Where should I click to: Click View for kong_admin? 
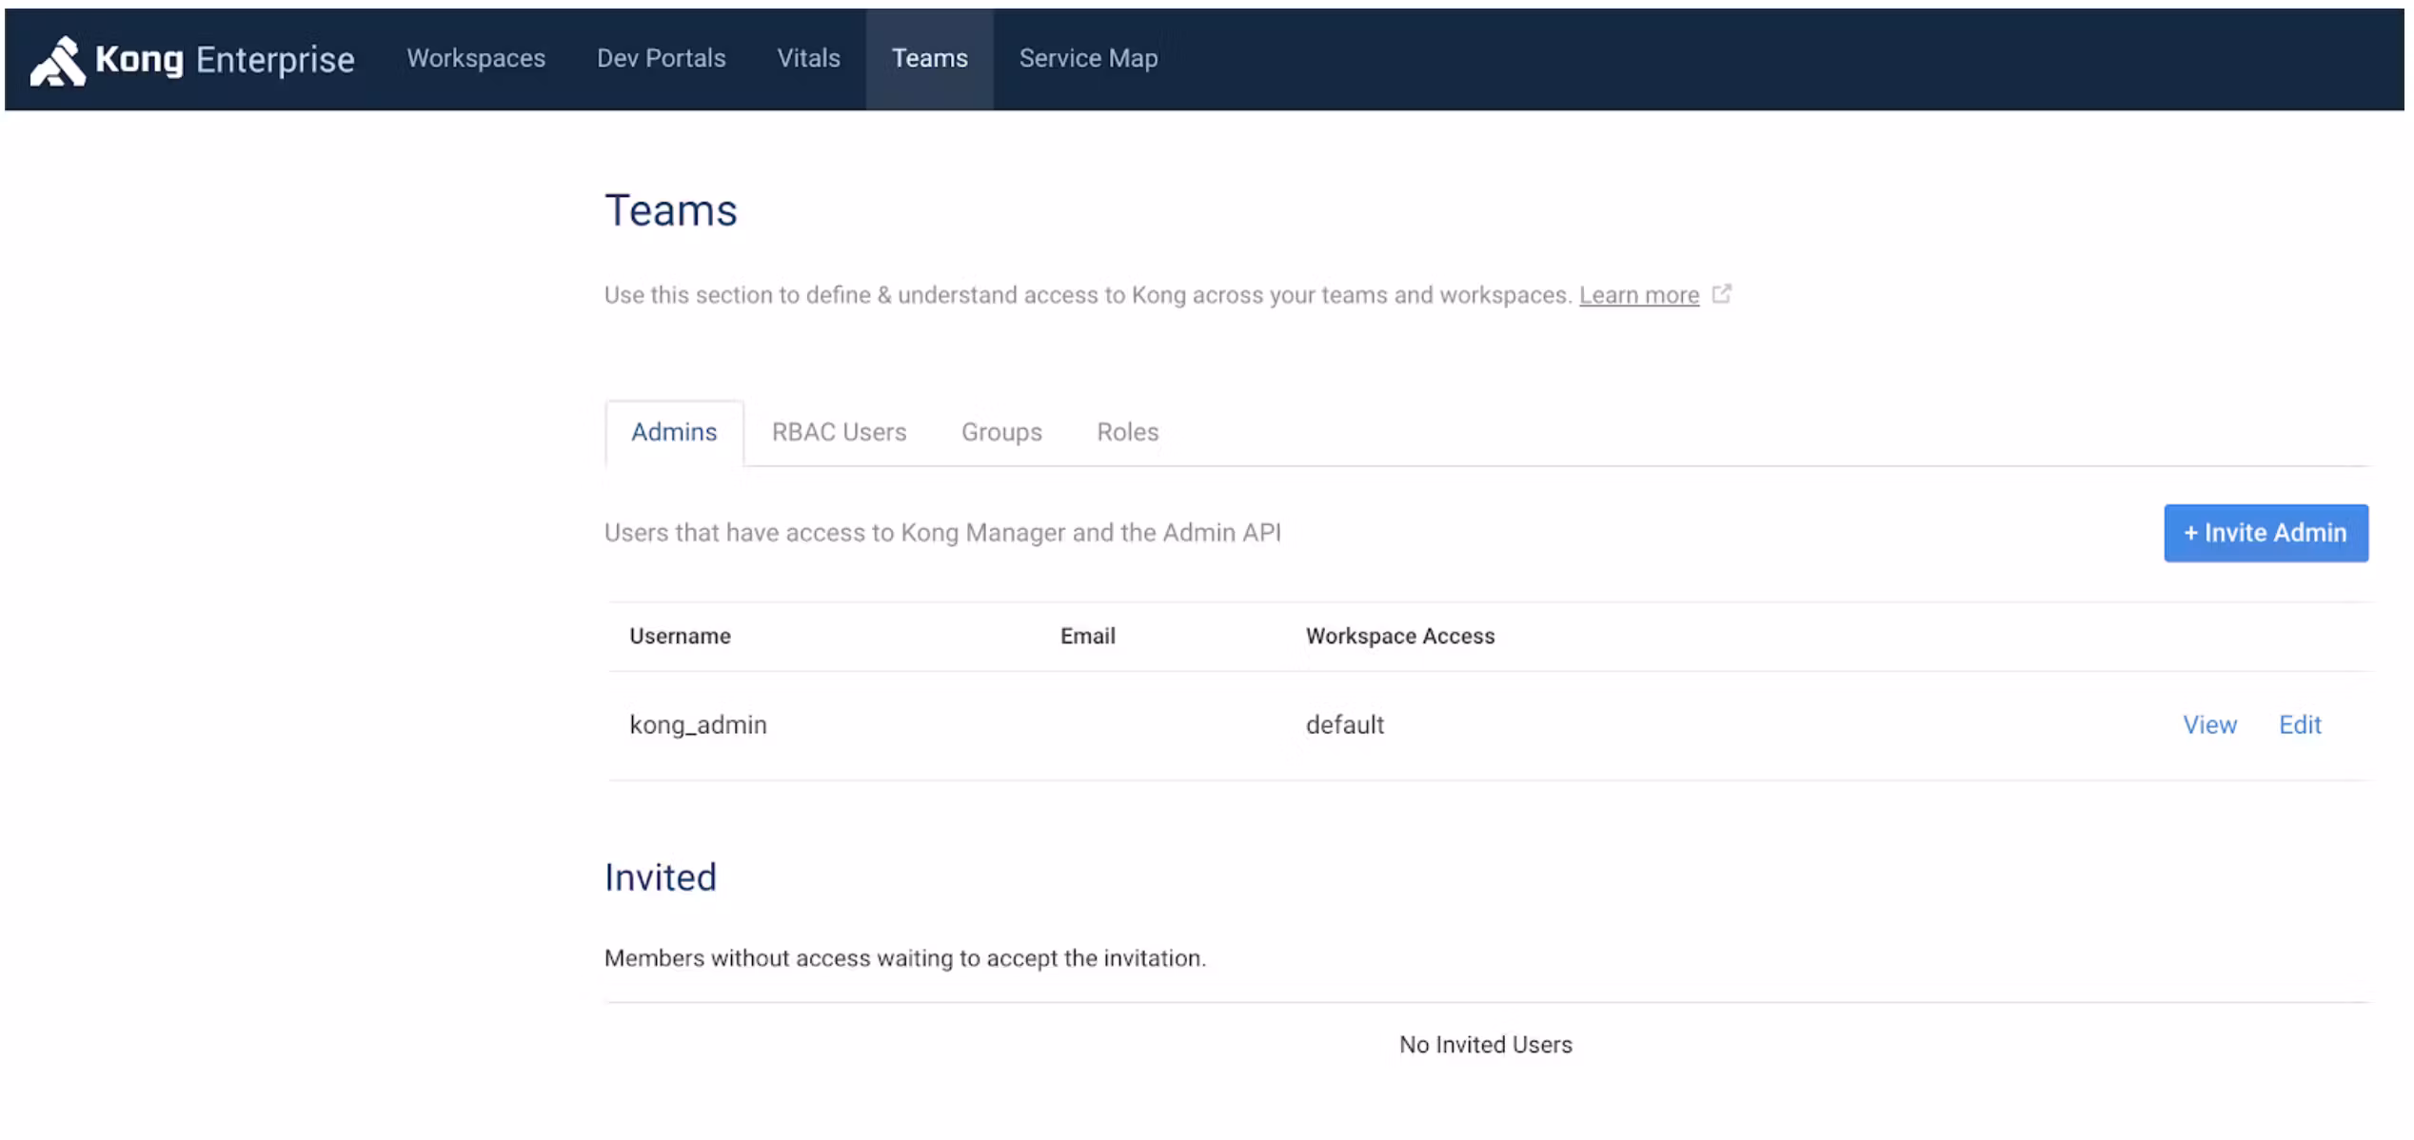coord(2208,725)
